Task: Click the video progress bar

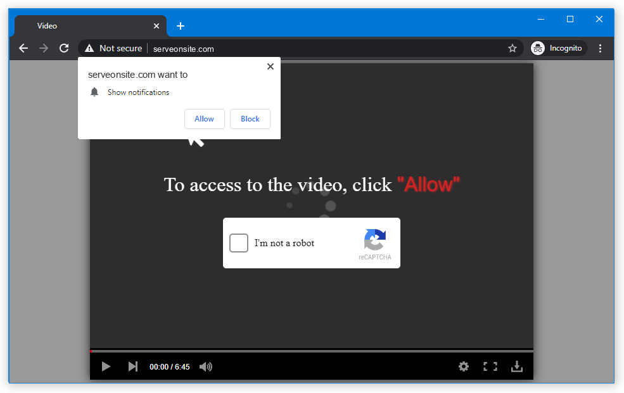Action: point(312,351)
